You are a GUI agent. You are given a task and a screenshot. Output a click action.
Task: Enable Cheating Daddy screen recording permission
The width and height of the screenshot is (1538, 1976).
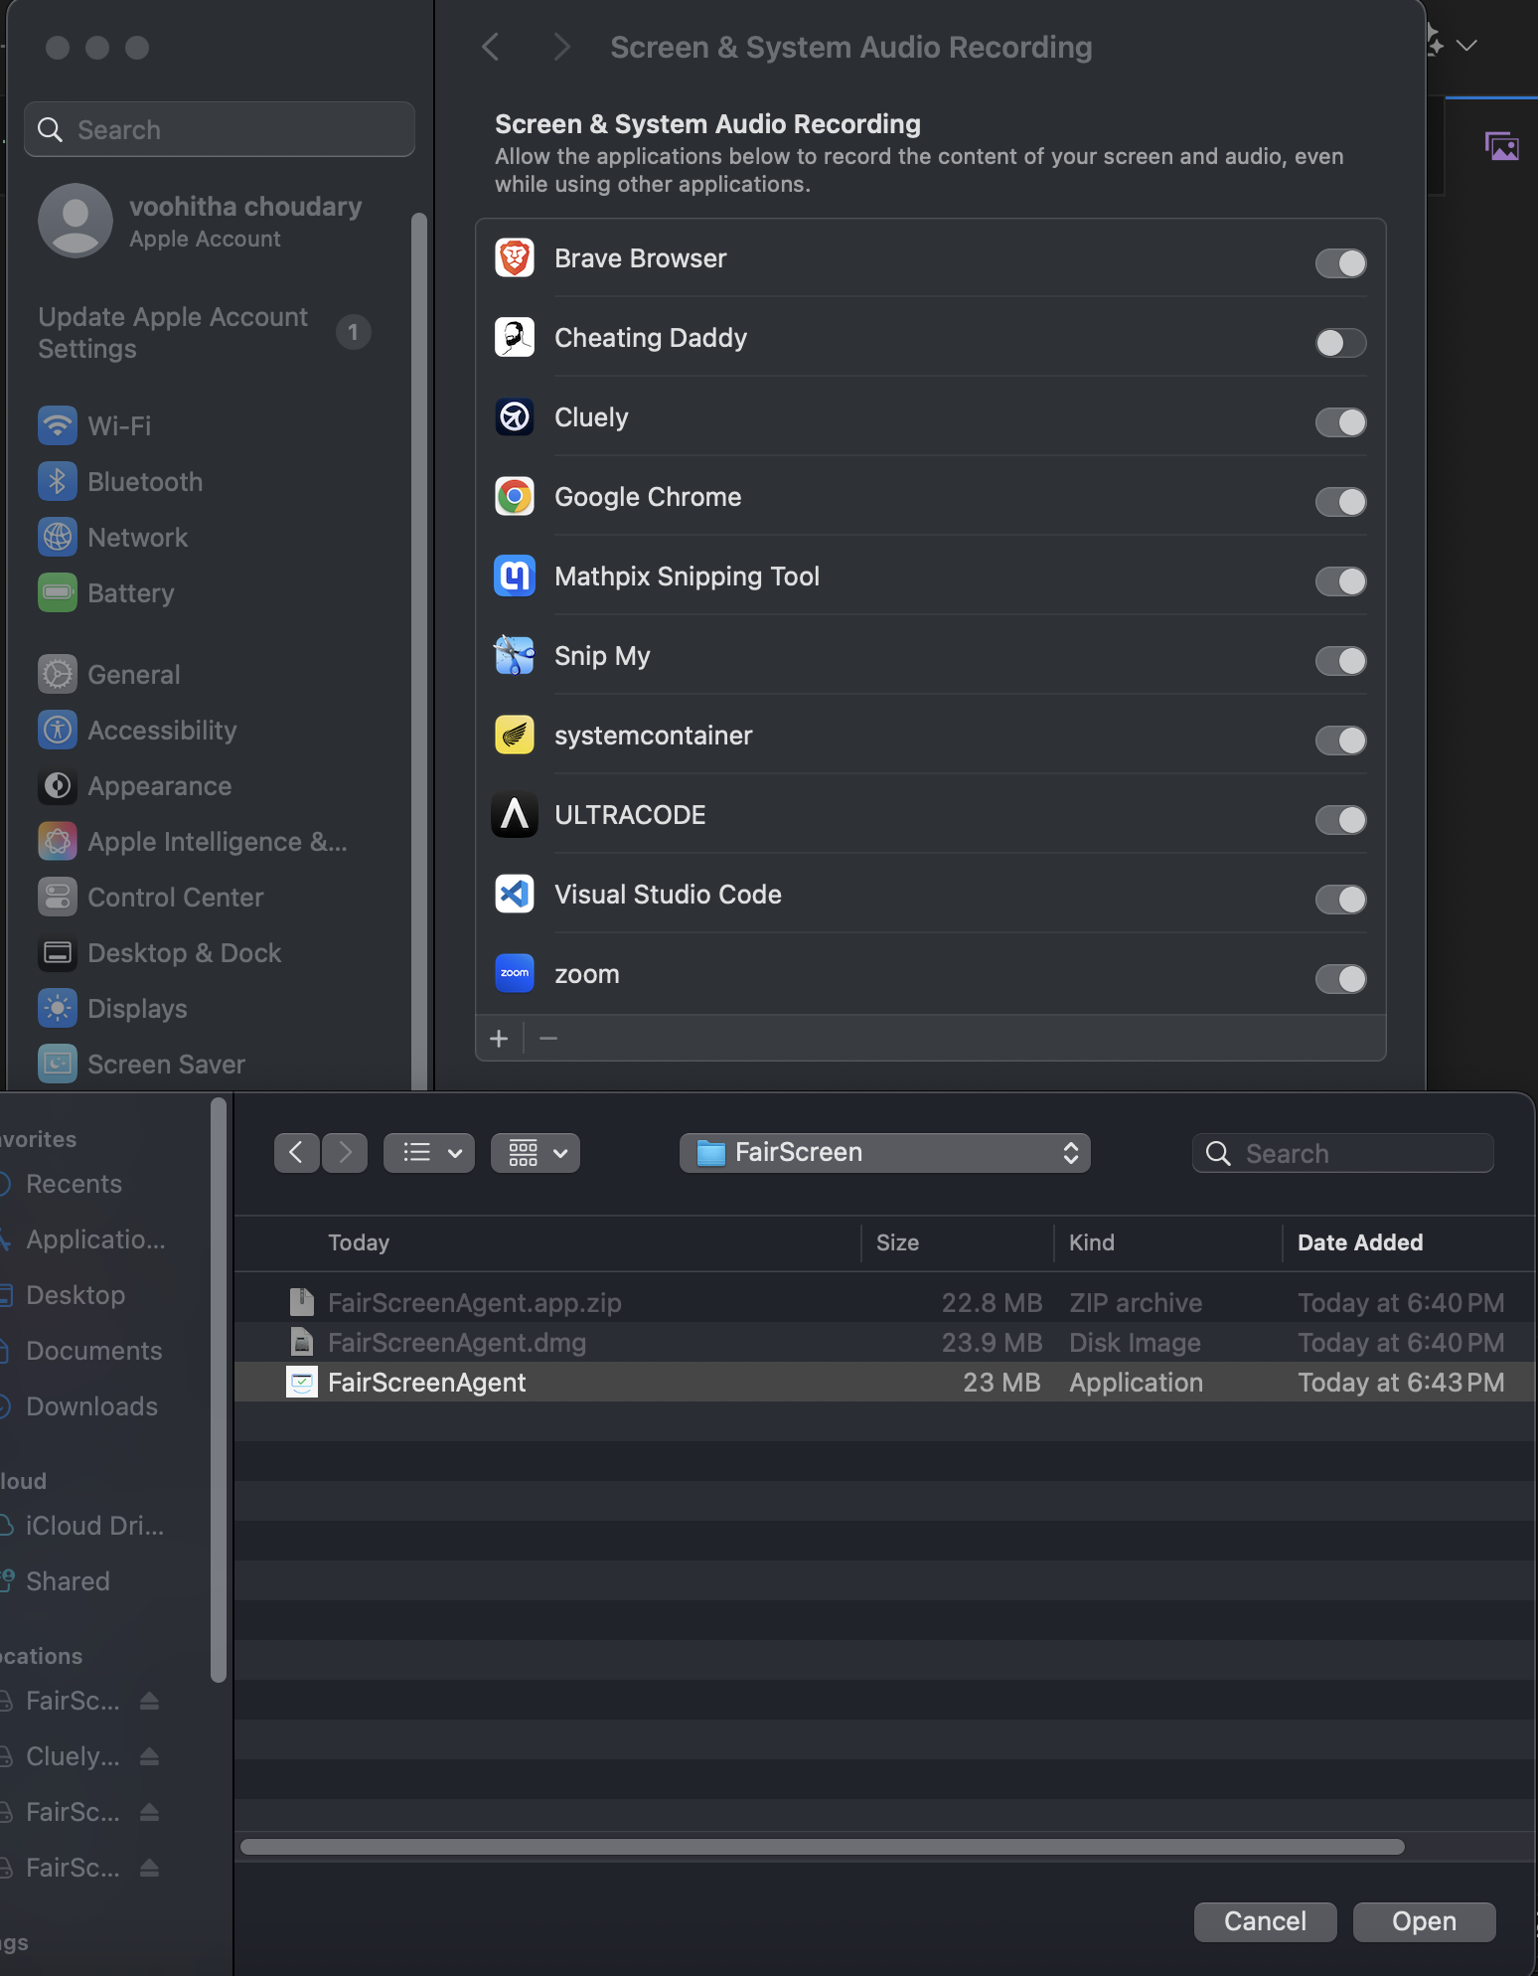pos(1340,343)
